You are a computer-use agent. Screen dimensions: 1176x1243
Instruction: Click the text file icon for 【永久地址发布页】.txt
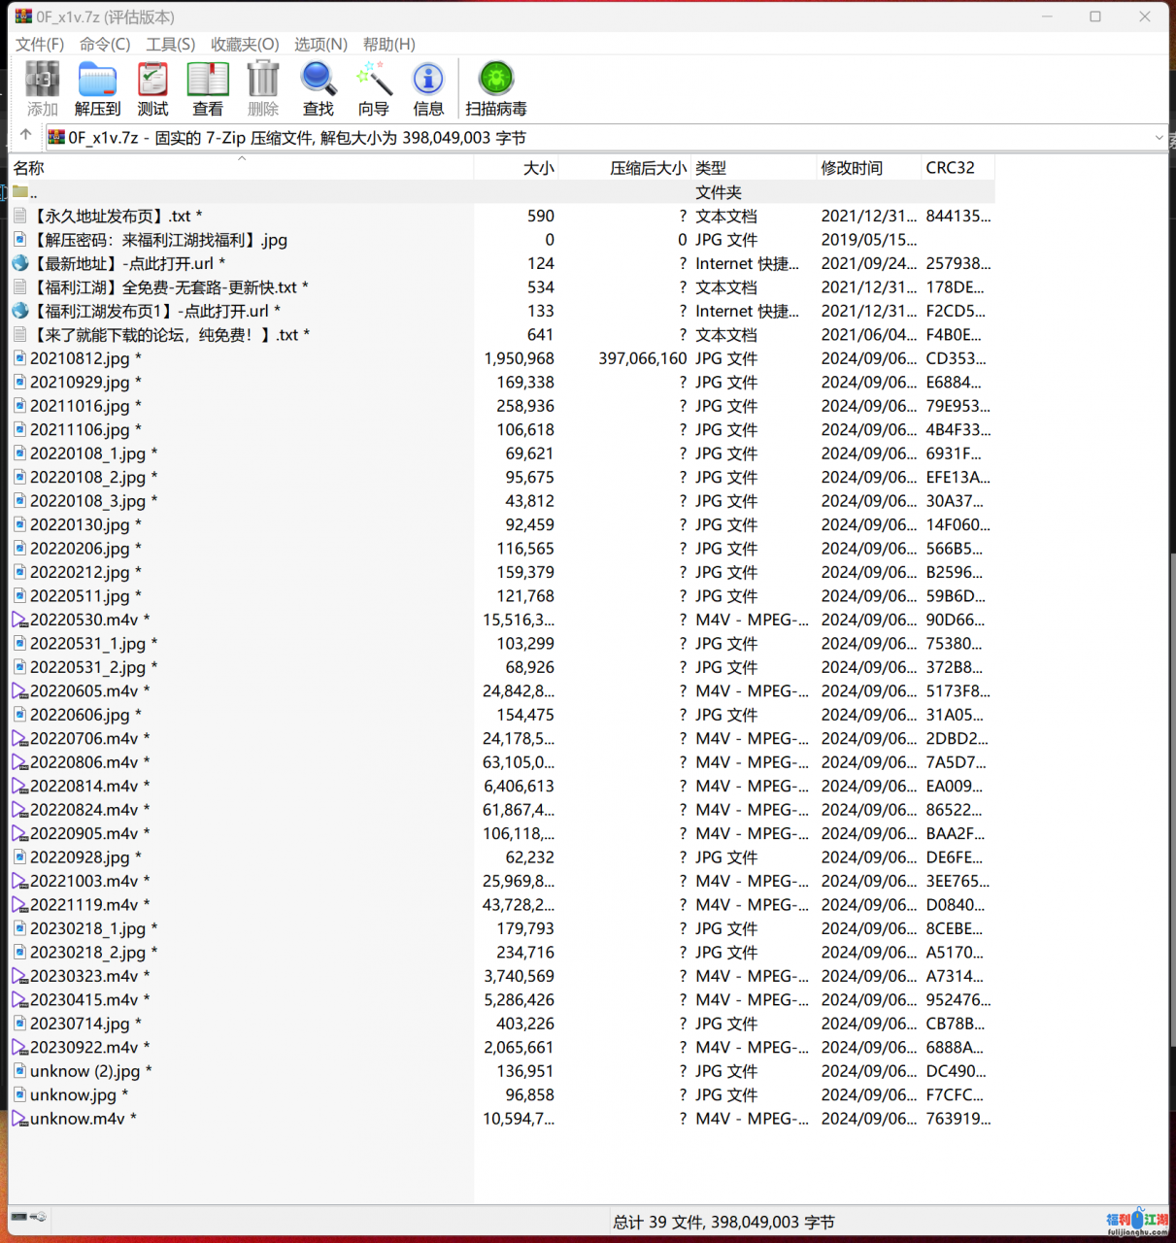pos(20,216)
